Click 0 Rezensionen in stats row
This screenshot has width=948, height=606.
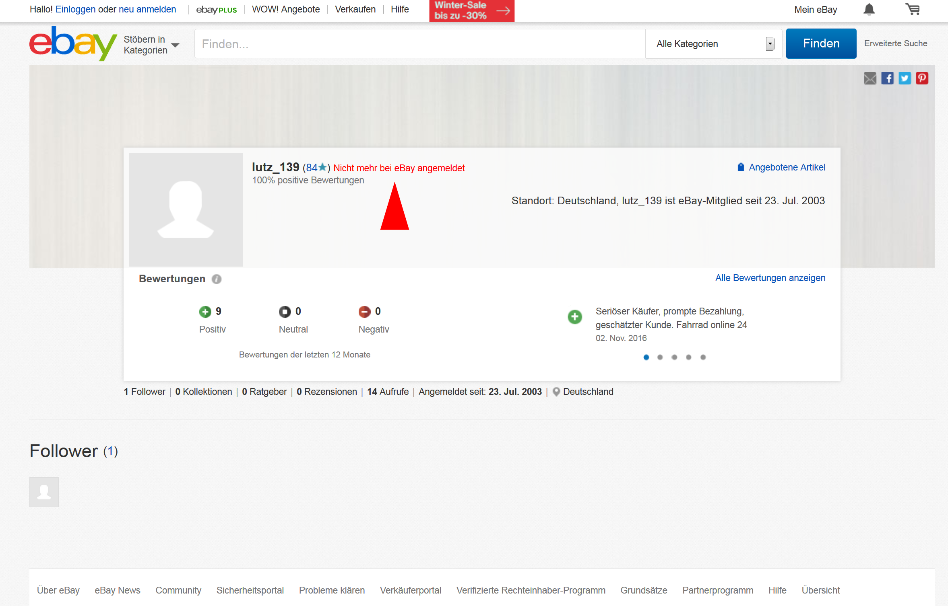(327, 392)
